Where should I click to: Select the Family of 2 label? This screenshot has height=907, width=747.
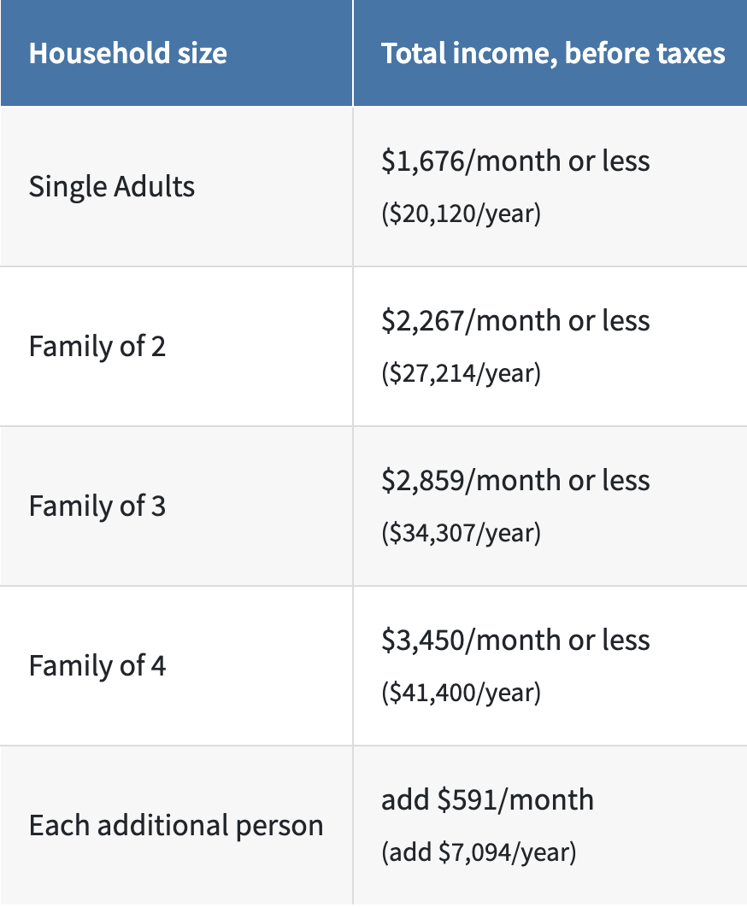pos(97,346)
